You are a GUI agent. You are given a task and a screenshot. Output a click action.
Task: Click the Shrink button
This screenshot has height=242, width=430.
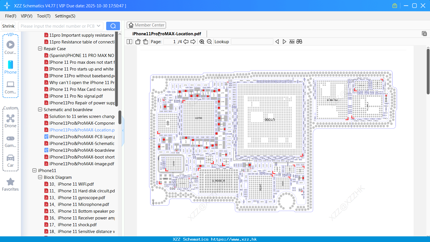(8, 26)
